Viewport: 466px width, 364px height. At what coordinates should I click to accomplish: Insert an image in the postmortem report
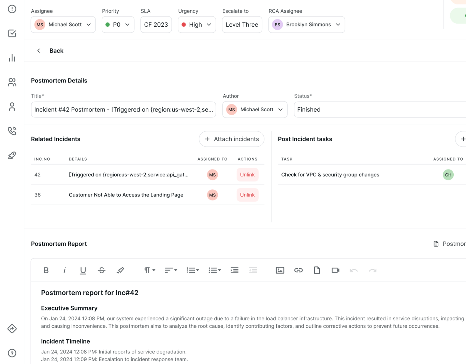[x=280, y=270]
